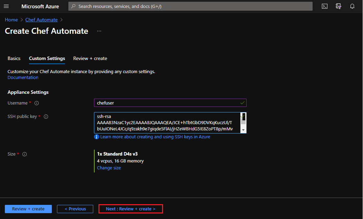Open the ellipsis menu next to the page title
The width and height of the screenshot is (363, 219).
click(x=99, y=31)
